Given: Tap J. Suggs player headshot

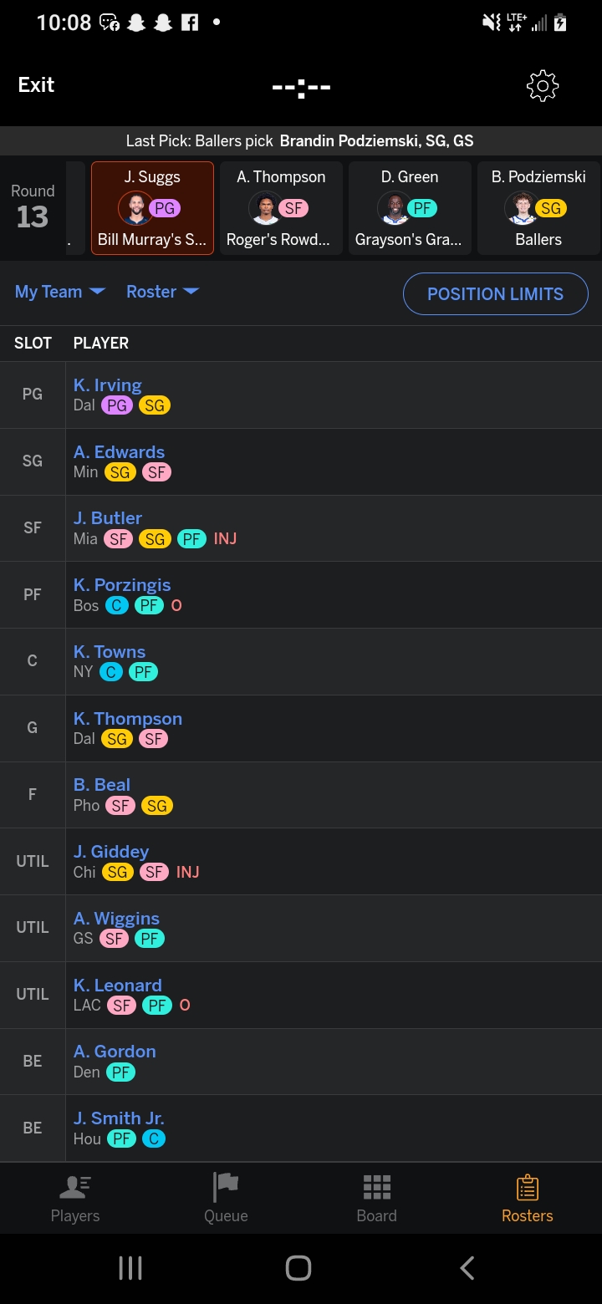Looking at the screenshot, I should (x=135, y=208).
